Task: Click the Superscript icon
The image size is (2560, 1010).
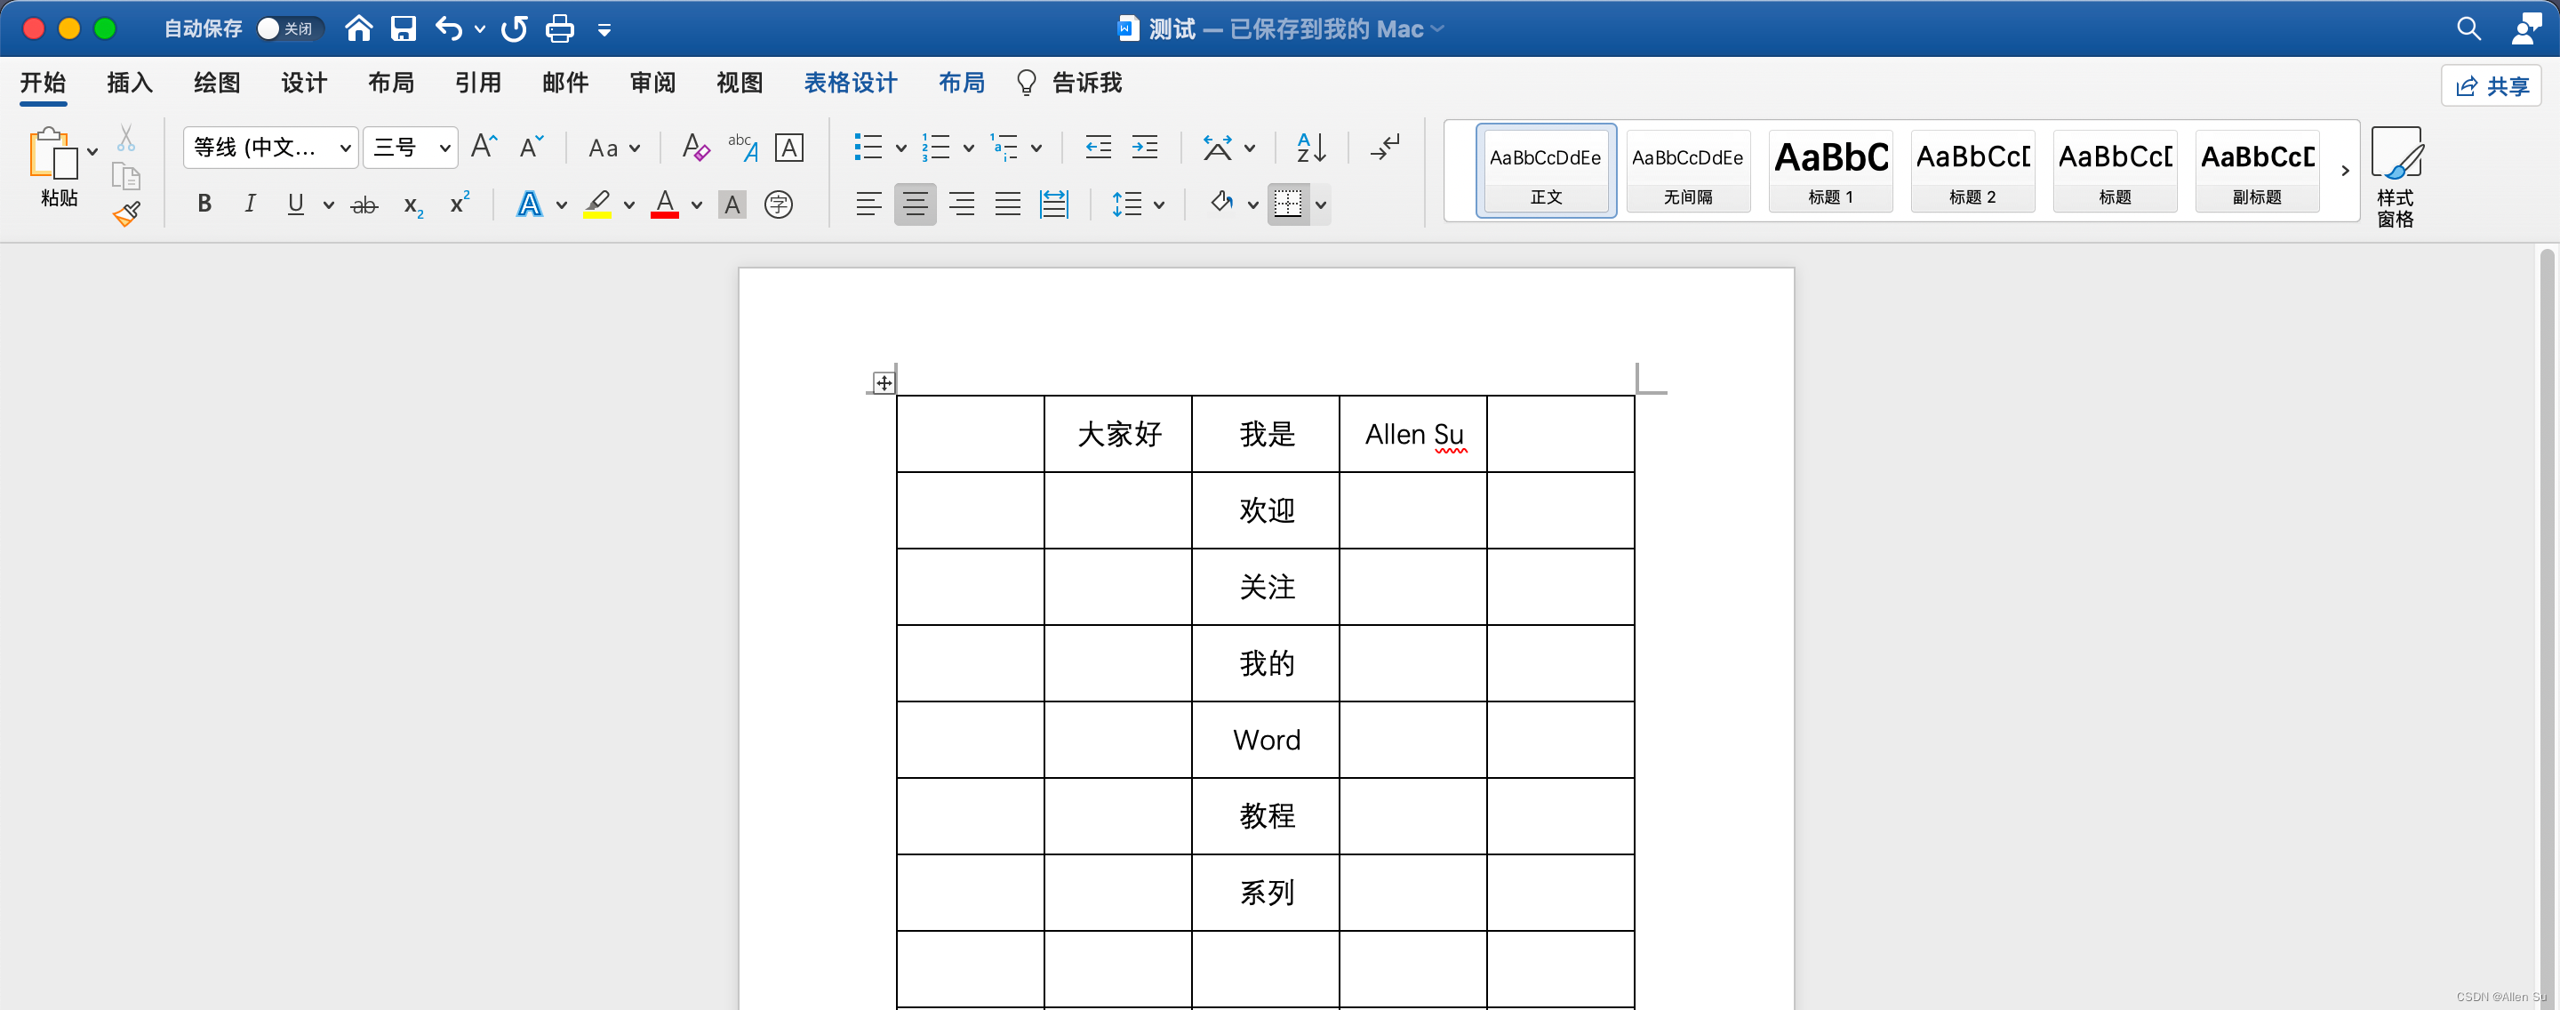Action: (460, 204)
